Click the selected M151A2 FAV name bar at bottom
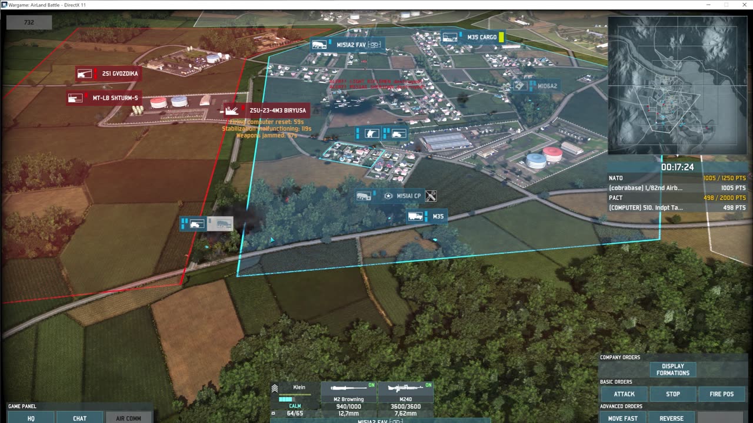The width and height of the screenshot is (753, 423). click(x=380, y=421)
